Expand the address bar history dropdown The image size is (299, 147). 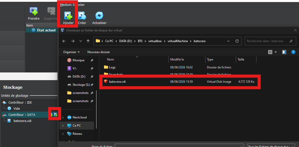(x=228, y=41)
